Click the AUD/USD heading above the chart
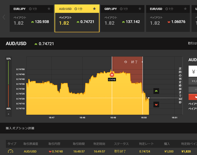 pos(16,44)
